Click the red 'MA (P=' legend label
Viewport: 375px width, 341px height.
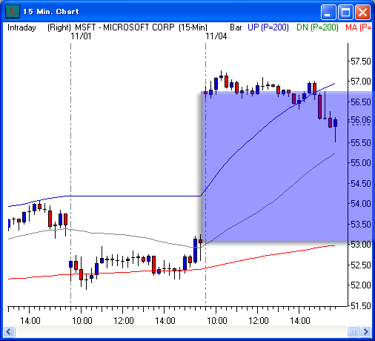click(359, 27)
